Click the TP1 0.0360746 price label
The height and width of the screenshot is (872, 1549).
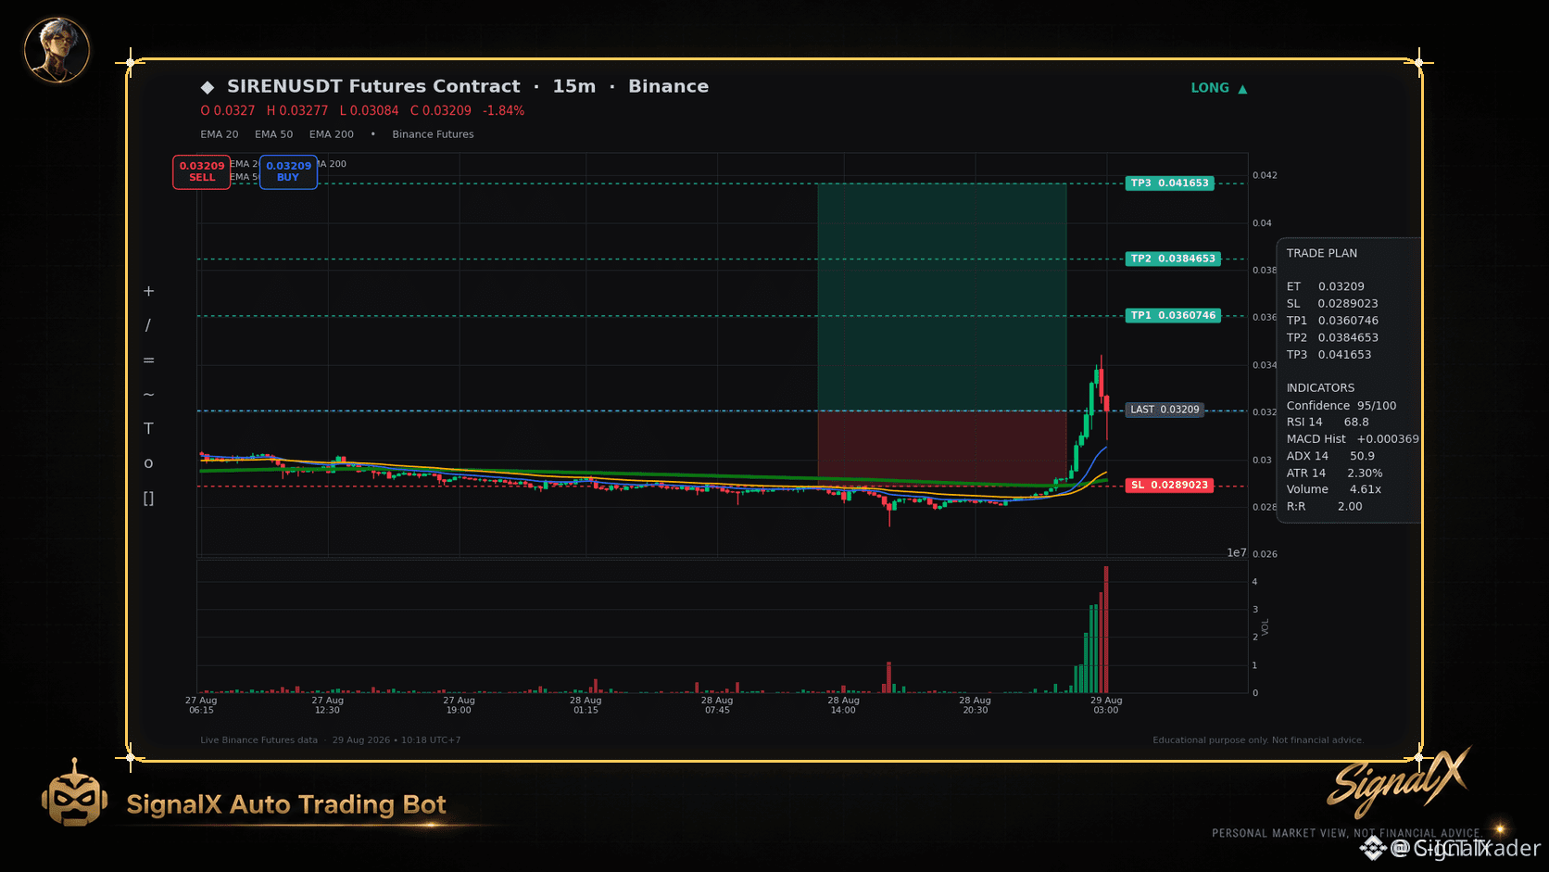(x=1173, y=316)
